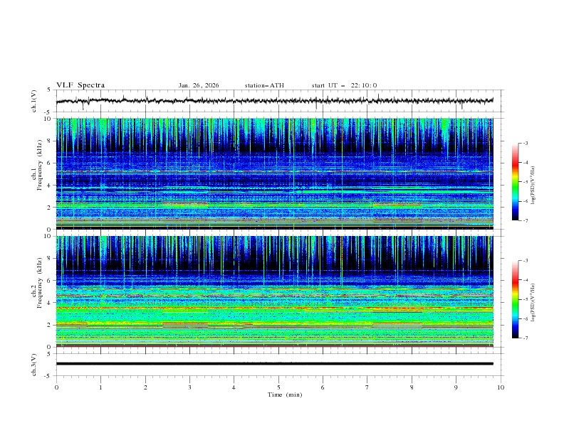Click the ch.1 spectrogram panel

(274, 173)
